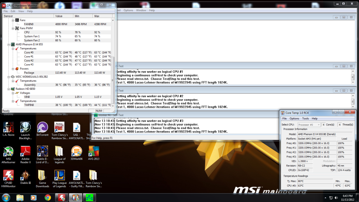Select the AWOLNATION - Guilty Filthy MP3 icon

pos(76,179)
